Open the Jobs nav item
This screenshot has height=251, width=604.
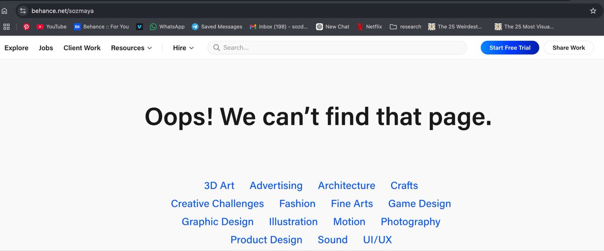click(46, 48)
